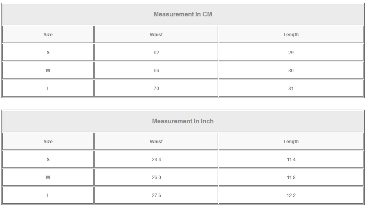The height and width of the screenshot is (208, 369).
Task: Select the Length column header in CM table
Action: 291,35
